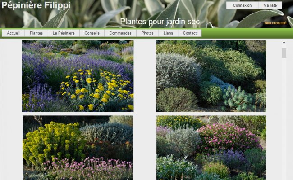
Task: Open the Conseils section
Action: tap(92, 33)
